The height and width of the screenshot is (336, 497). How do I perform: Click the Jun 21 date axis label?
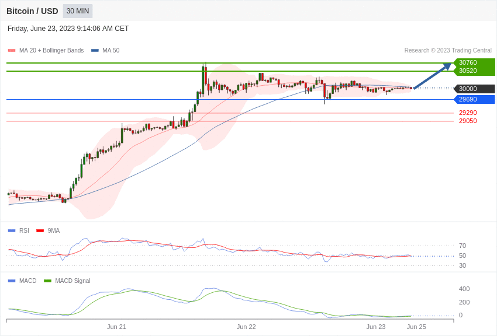coord(116,327)
